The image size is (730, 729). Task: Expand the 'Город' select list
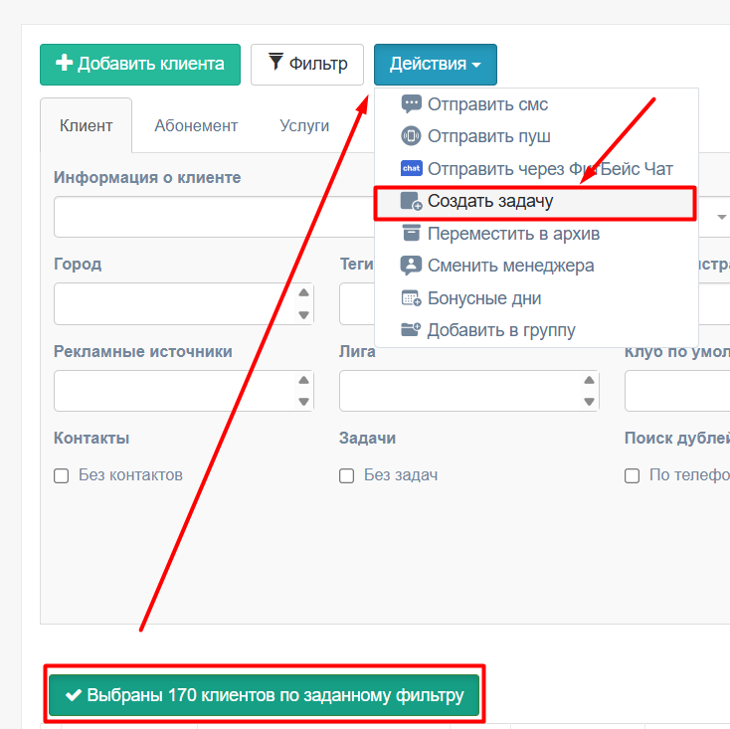click(184, 303)
